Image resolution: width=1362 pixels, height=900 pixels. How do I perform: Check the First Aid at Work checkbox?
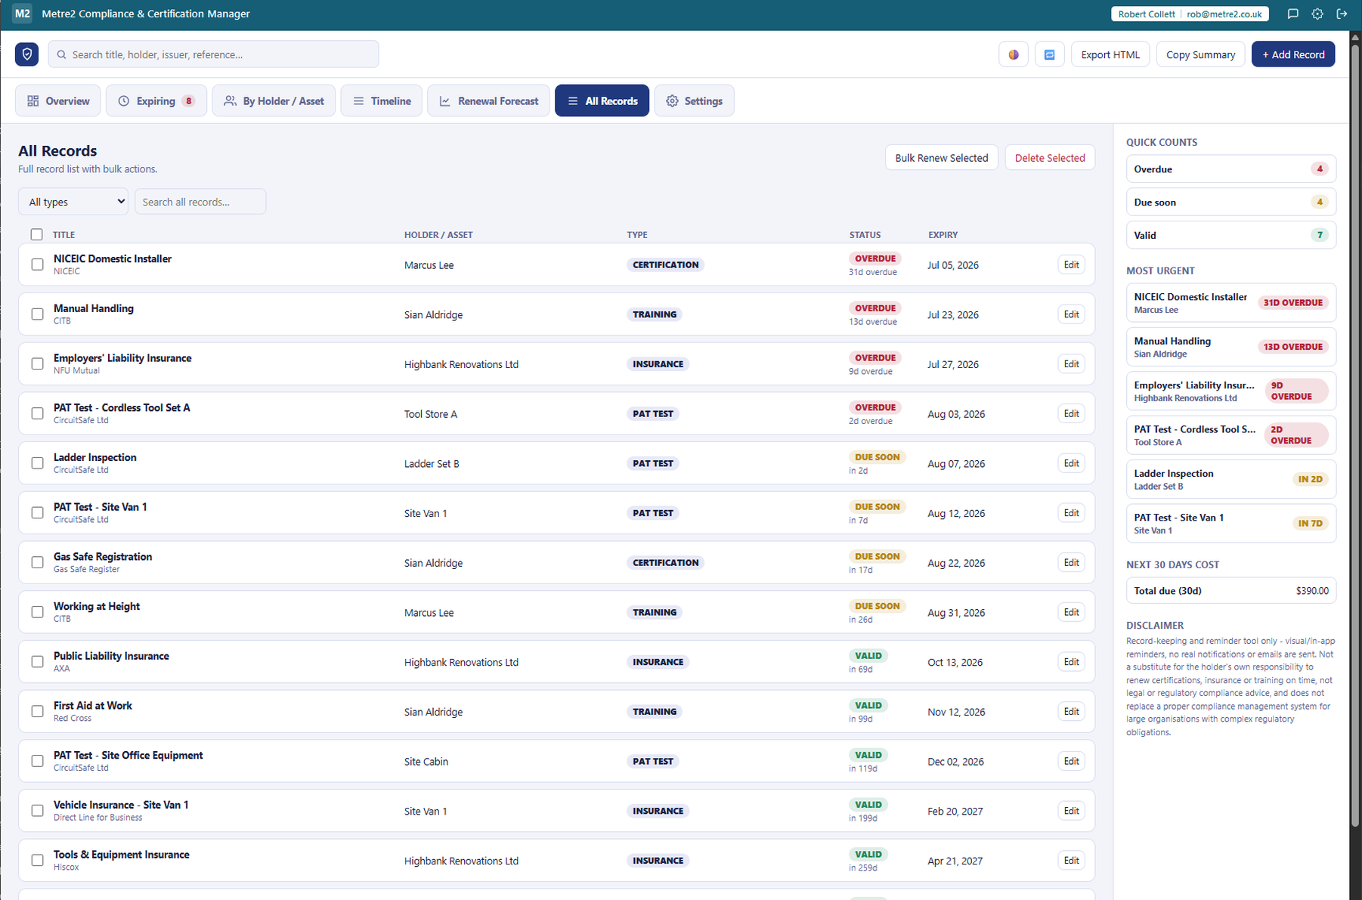click(37, 711)
